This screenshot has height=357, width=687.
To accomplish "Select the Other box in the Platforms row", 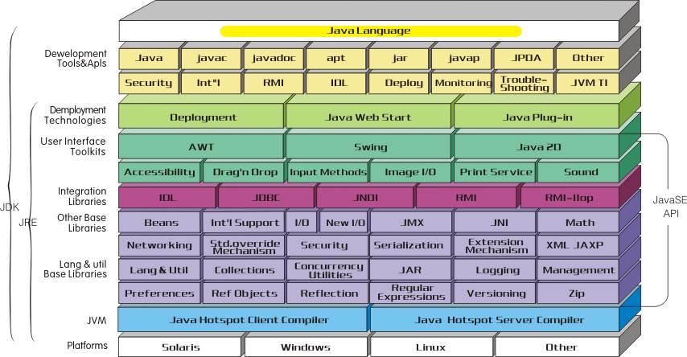I will click(x=557, y=347).
